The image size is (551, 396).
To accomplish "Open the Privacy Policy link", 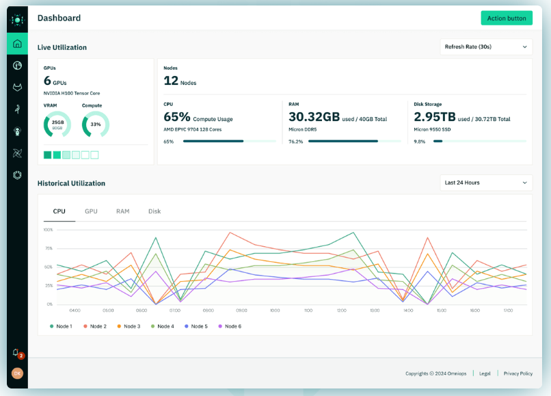I will (x=518, y=373).
